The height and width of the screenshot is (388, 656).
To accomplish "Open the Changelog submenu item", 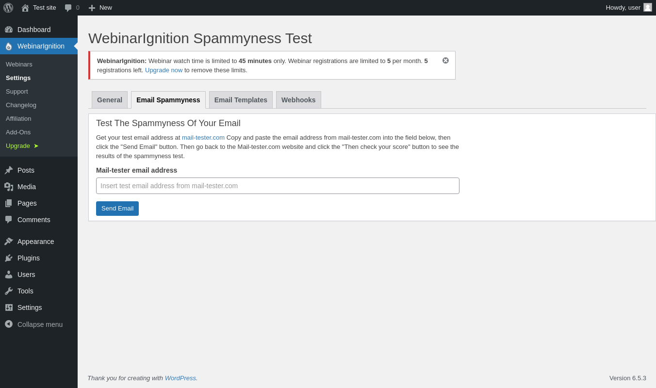I will pyautogui.click(x=21, y=105).
